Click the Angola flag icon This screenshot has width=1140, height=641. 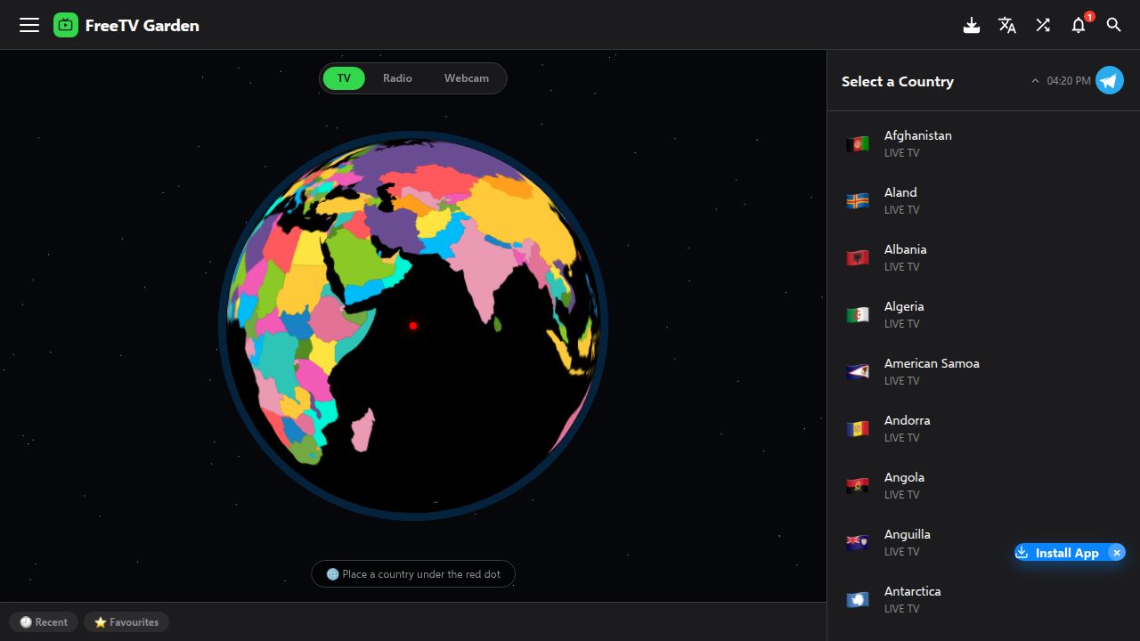(858, 485)
